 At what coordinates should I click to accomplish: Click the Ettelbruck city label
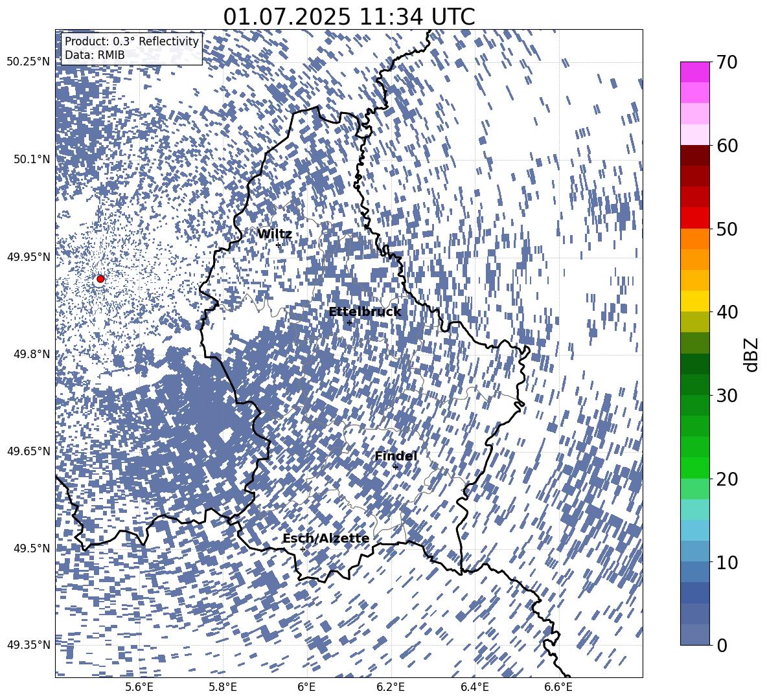coord(365,311)
